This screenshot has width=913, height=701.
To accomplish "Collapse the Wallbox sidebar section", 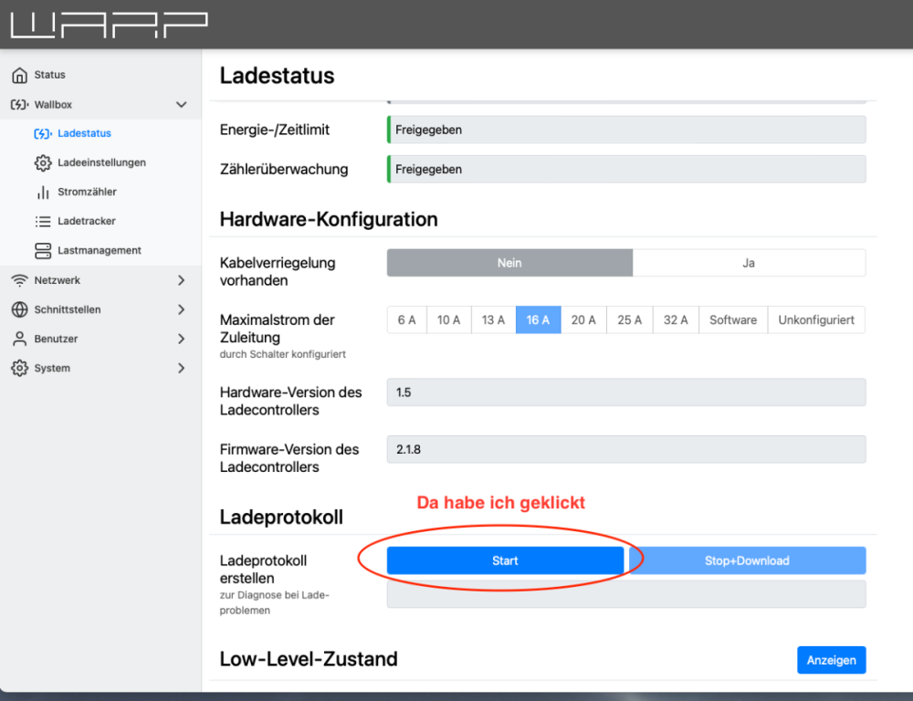I will coord(181,105).
